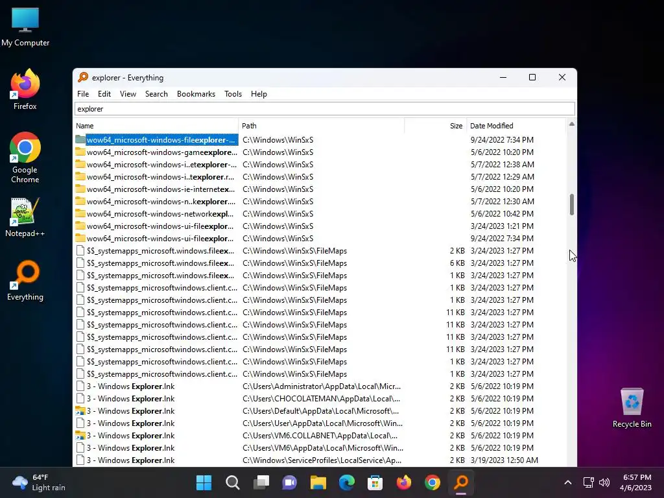The image size is (664, 498).
Task: Select the 6 KB systemapps fileex file
Action: point(319,263)
